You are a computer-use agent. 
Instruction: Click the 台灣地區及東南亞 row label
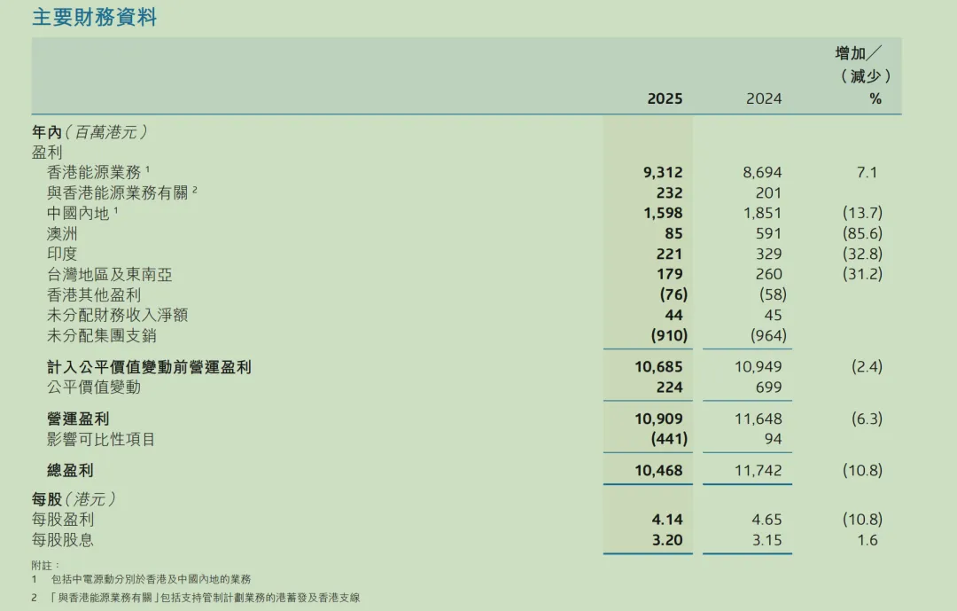click(110, 274)
